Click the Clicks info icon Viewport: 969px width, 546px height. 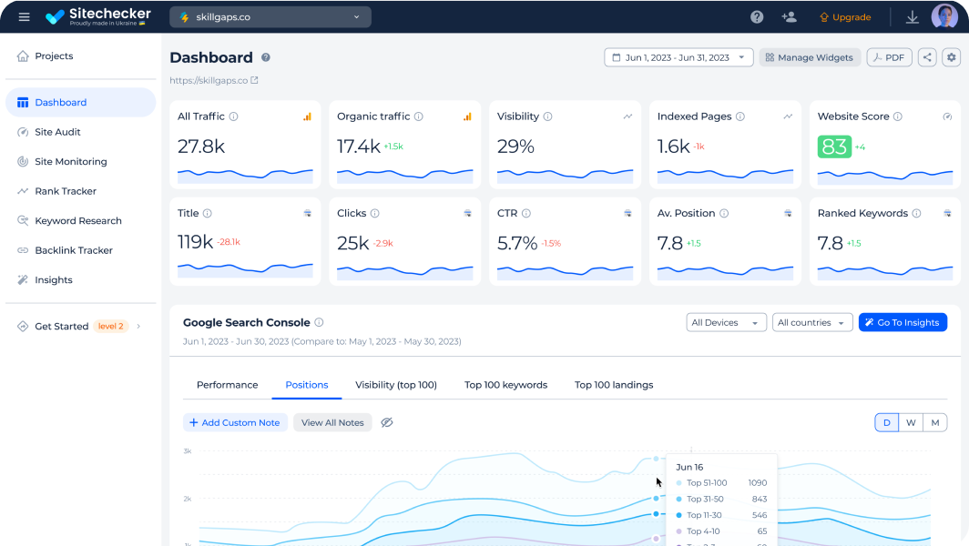374,213
